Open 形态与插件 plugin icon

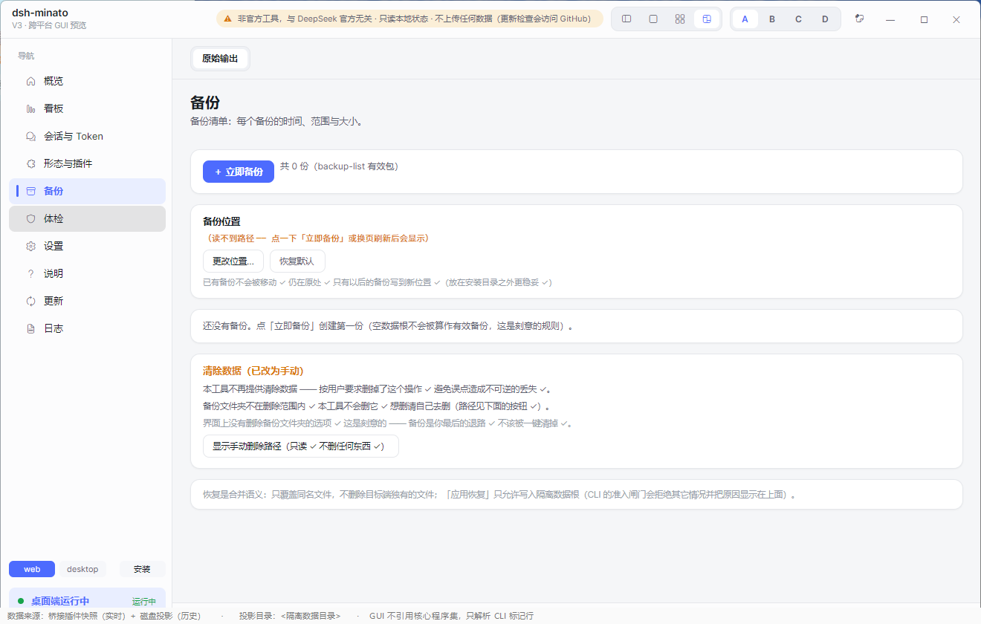30,163
